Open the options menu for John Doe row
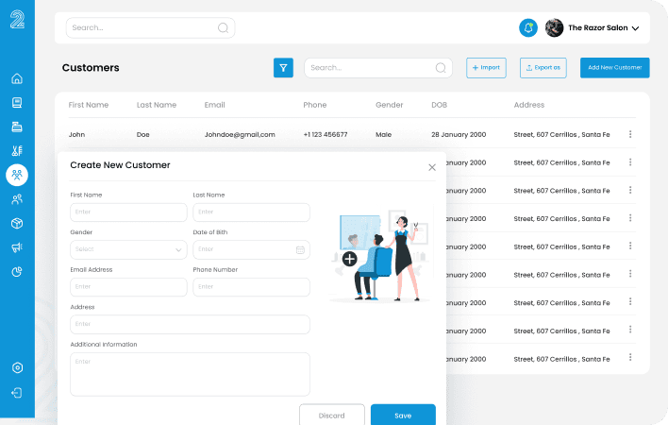Screen dimensions: 668x425 (630, 134)
